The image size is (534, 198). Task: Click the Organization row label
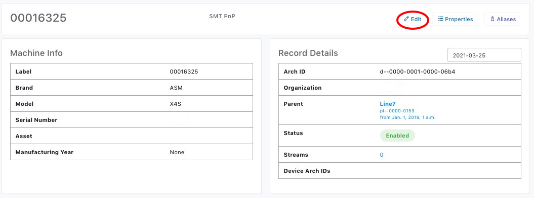tap(302, 88)
